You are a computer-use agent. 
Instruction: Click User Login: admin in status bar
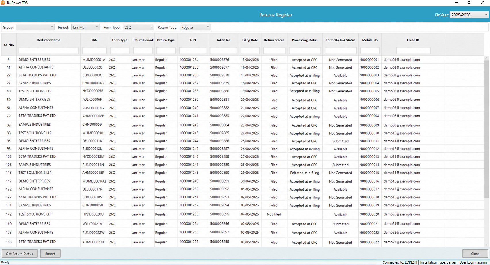click(x=473, y=262)
